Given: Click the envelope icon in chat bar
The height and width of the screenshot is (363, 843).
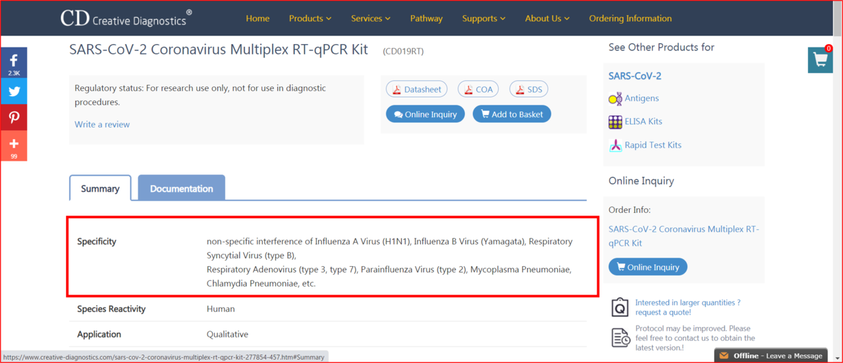Looking at the screenshot, I should pyautogui.click(x=724, y=356).
